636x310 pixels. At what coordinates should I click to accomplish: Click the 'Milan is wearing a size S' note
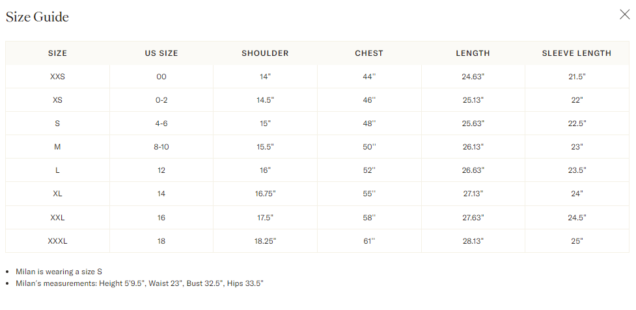[59, 272]
